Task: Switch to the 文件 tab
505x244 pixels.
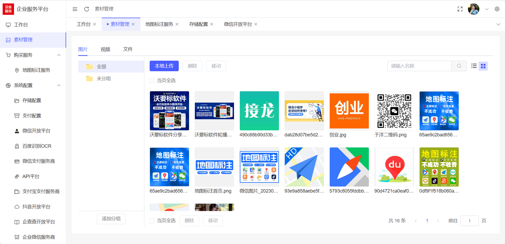Action: tap(128, 49)
